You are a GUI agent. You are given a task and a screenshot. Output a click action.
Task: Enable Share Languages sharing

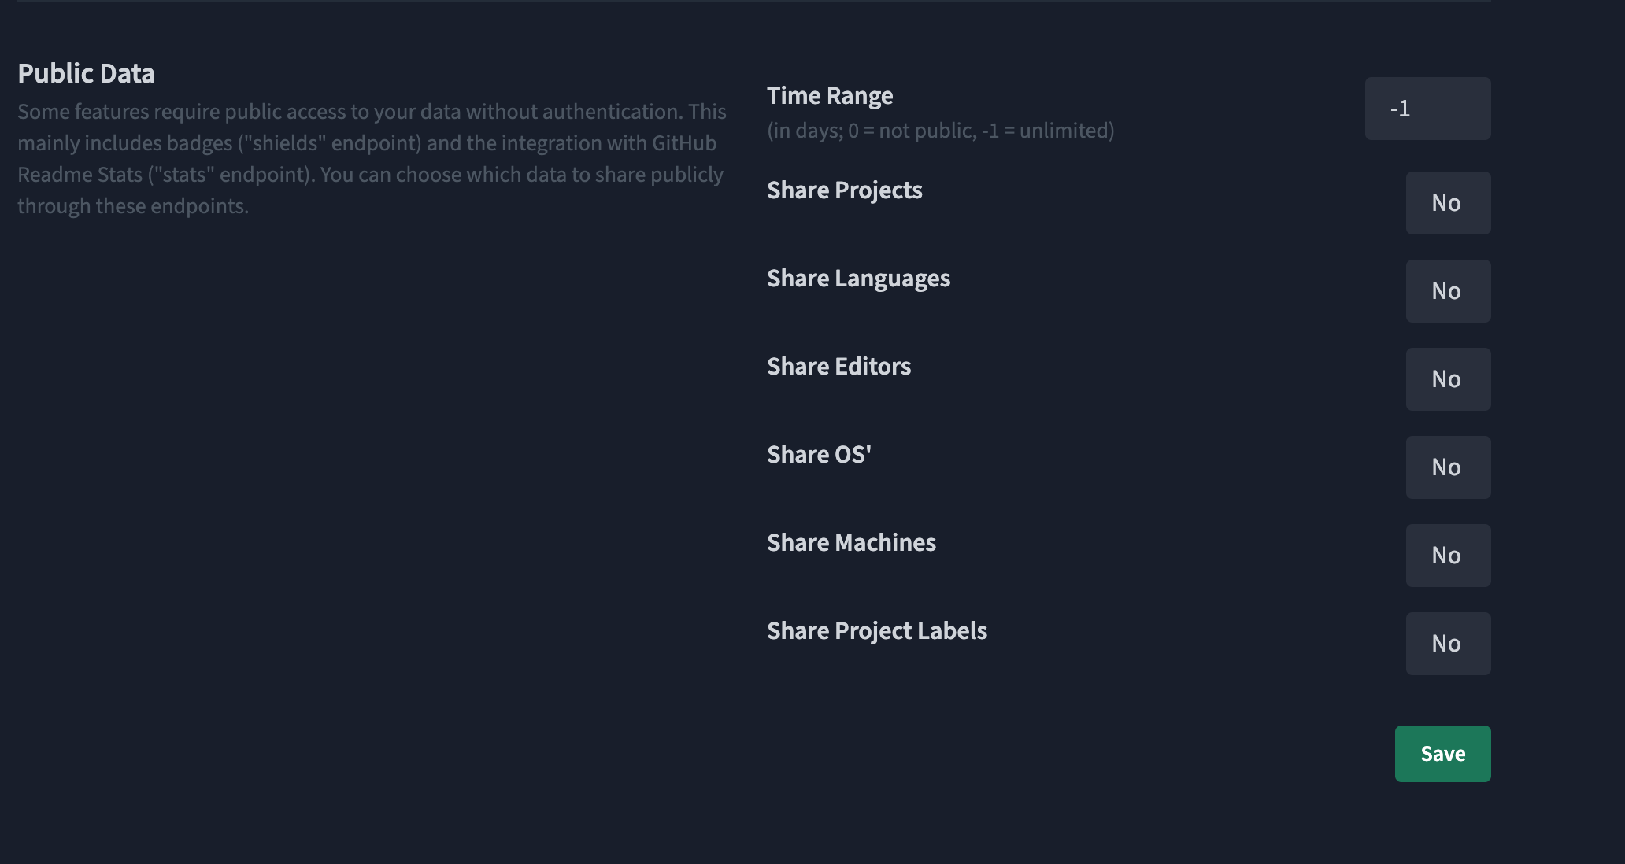tap(1447, 290)
